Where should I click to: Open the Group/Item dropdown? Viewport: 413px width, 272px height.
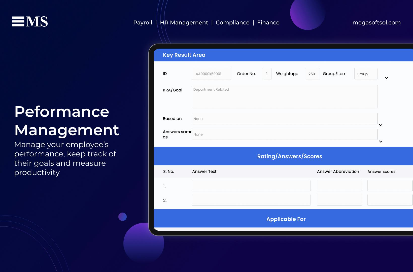click(366, 74)
